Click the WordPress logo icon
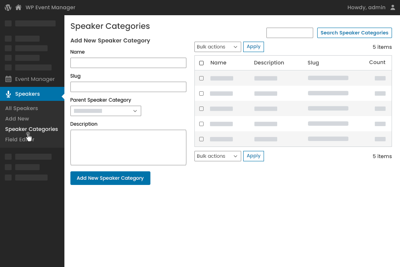The height and width of the screenshot is (267, 400). tap(8, 7)
